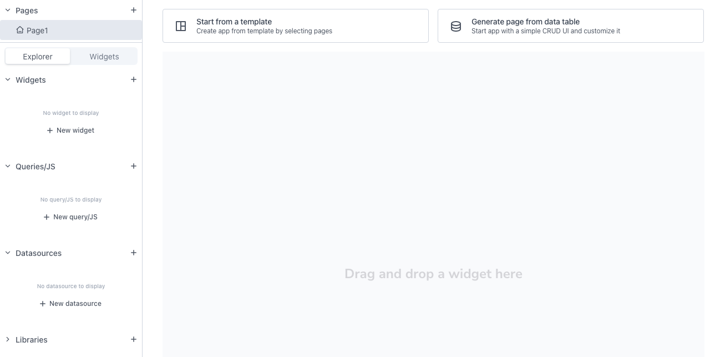Click the New query/JS button
The height and width of the screenshot is (357, 710).
coord(70,217)
